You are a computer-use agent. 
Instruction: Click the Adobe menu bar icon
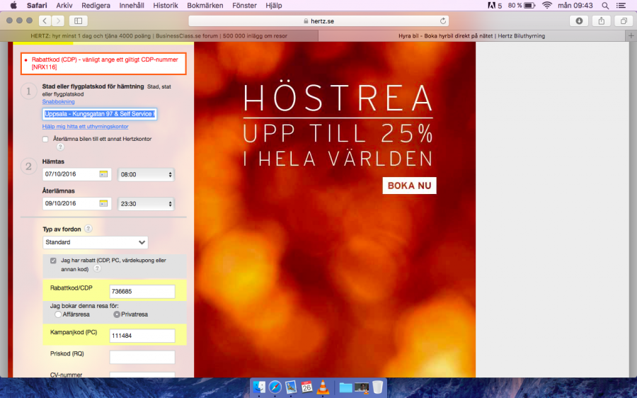pos(492,5)
